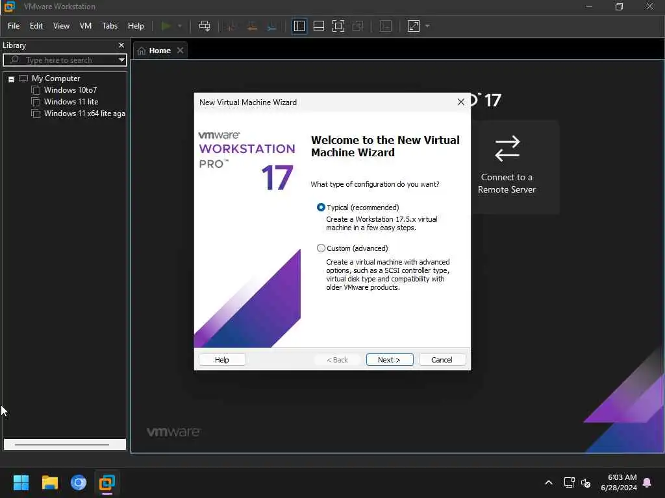Viewport: 665px width, 498px height.
Task: Show hidden system tray icons chevron
Action: coord(548,482)
